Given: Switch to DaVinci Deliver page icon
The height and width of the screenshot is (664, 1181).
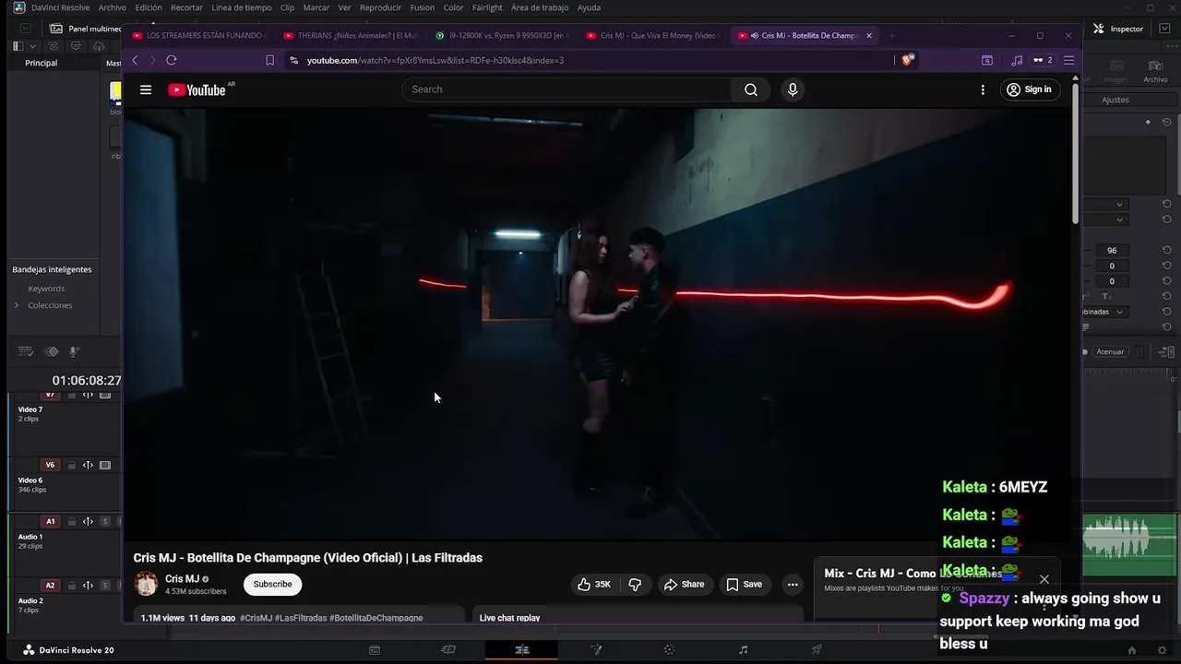Looking at the screenshot, I should click(x=817, y=650).
